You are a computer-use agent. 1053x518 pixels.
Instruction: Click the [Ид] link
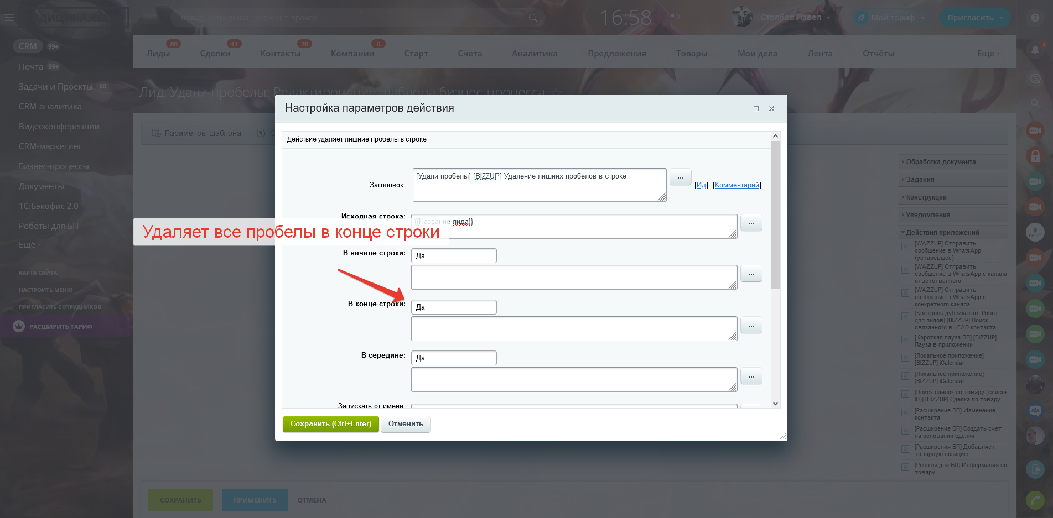pos(701,185)
